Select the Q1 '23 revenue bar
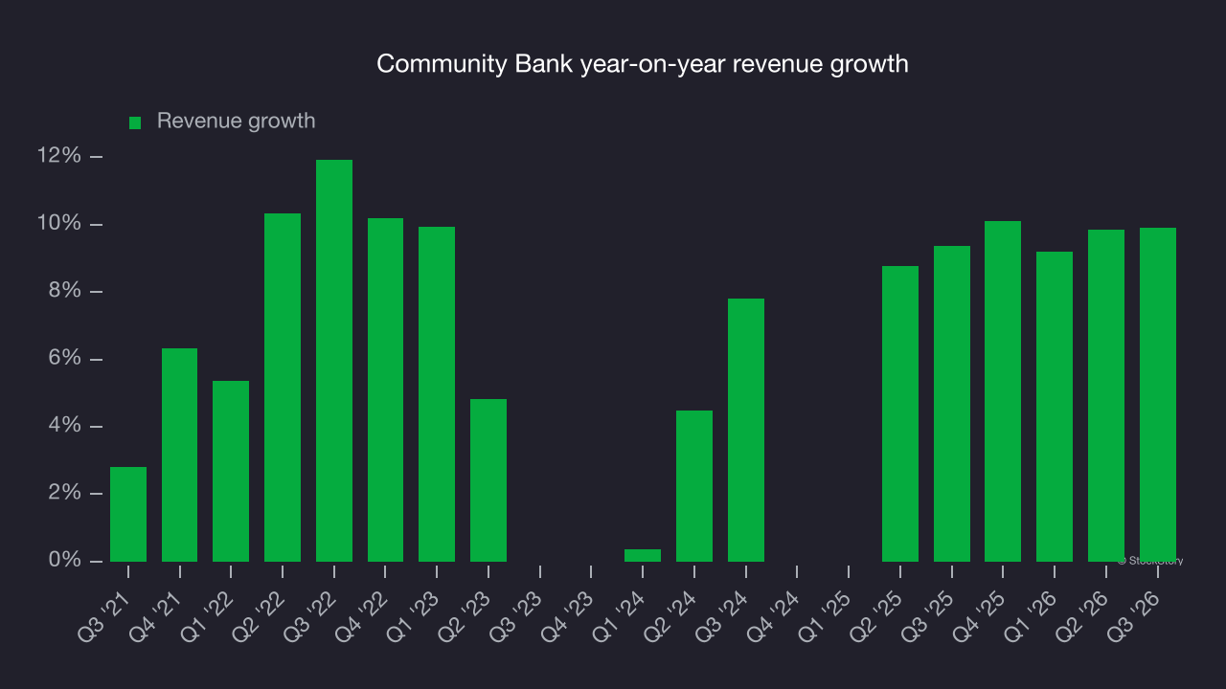The height and width of the screenshot is (689, 1226). (437, 394)
